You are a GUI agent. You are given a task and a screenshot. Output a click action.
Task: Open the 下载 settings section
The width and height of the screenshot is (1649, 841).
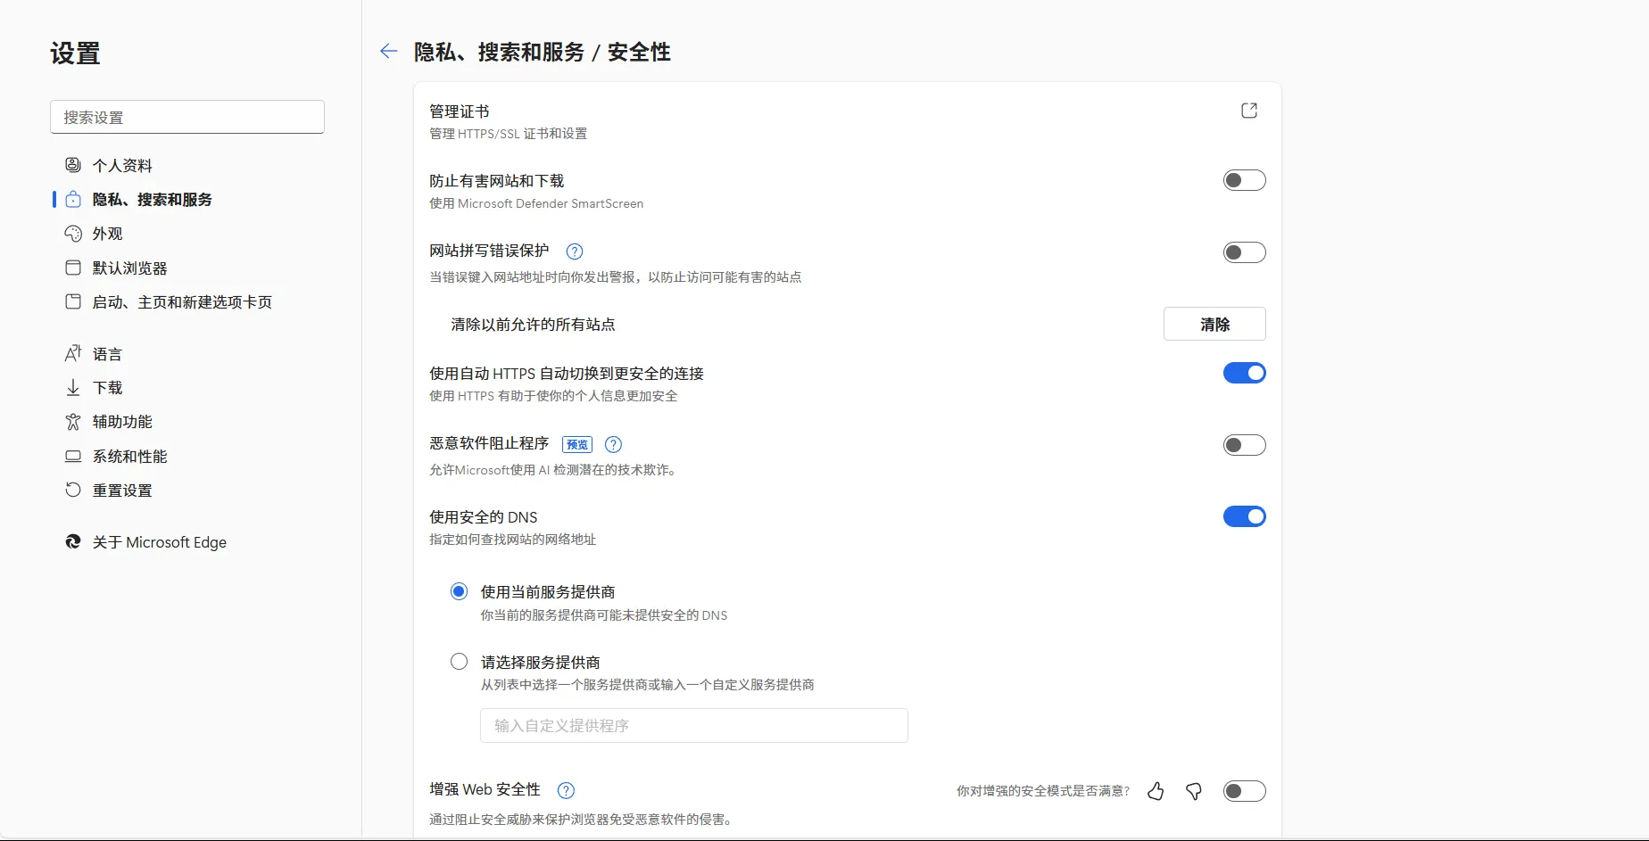coord(72,387)
